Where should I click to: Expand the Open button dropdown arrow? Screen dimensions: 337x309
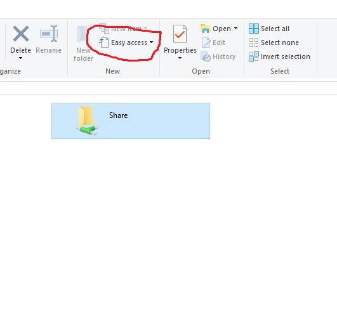click(235, 28)
